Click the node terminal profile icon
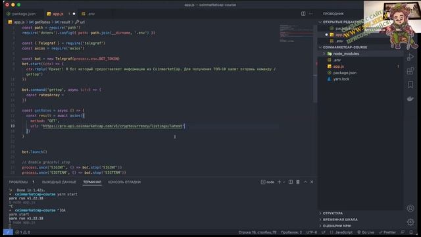 click(x=263, y=182)
